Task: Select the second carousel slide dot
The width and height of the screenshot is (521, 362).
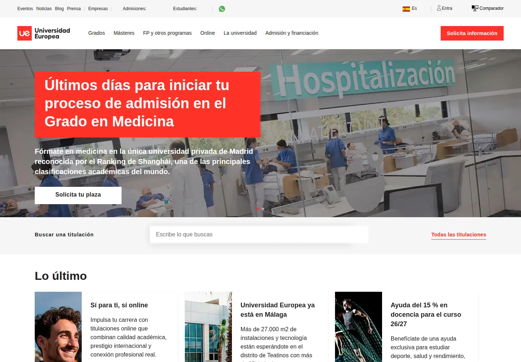Action: [263, 209]
